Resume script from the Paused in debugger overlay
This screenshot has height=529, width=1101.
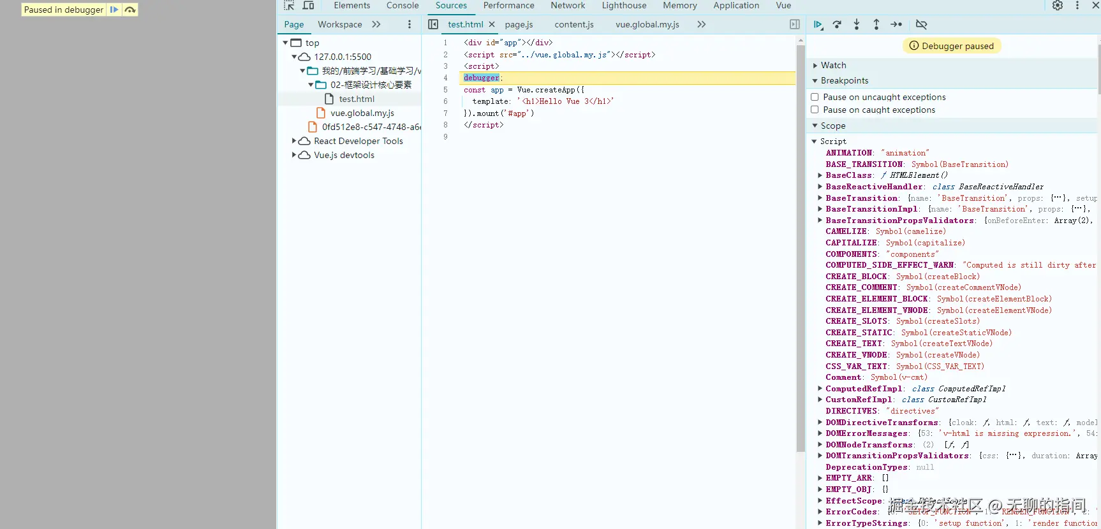(114, 10)
